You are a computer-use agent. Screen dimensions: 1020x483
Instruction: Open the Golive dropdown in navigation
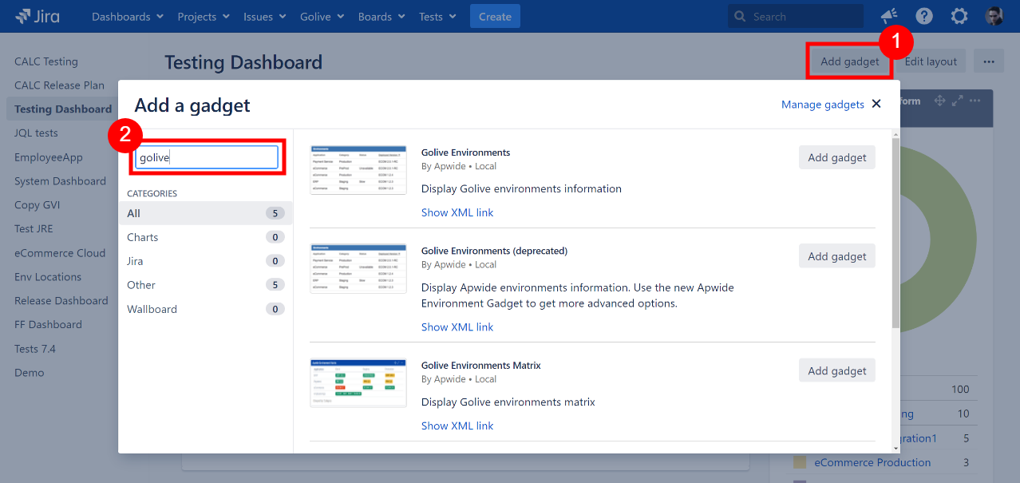click(322, 16)
